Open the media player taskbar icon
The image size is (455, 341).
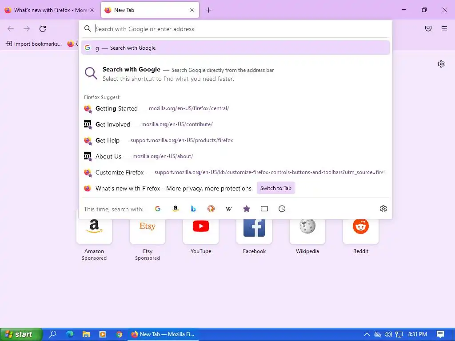point(103,334)
